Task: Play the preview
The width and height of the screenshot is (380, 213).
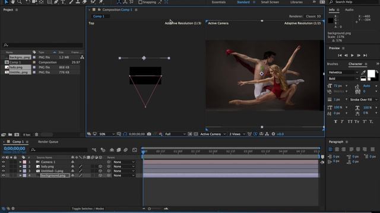Action: (352, 55)
